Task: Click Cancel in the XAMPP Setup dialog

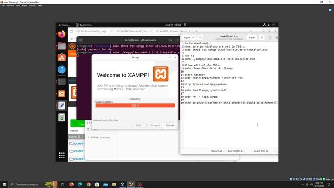Action: (170, 125)
